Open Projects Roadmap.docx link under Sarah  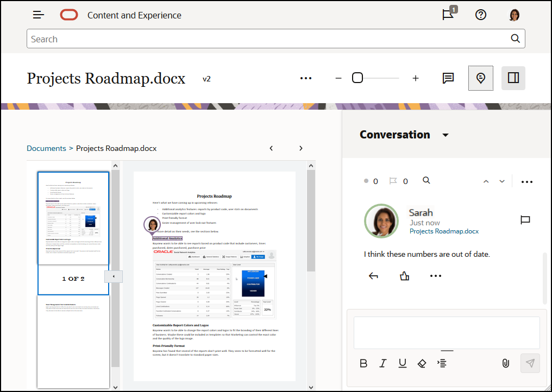444,231
